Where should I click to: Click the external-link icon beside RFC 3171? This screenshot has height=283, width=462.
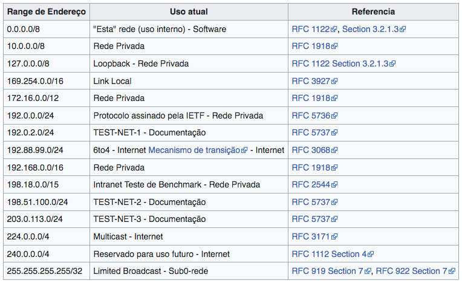click(334, 237)
